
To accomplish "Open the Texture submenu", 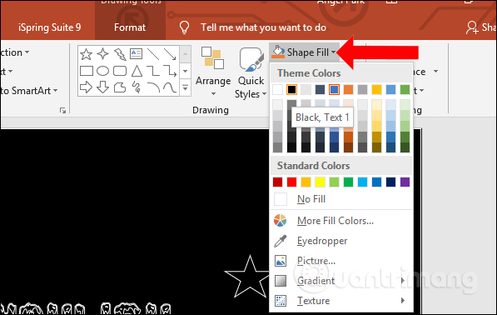I will (x=341, y=301).
